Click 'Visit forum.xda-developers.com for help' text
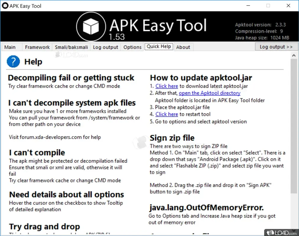This screenshot has height=236, width=299. click(x=55, y=137)
